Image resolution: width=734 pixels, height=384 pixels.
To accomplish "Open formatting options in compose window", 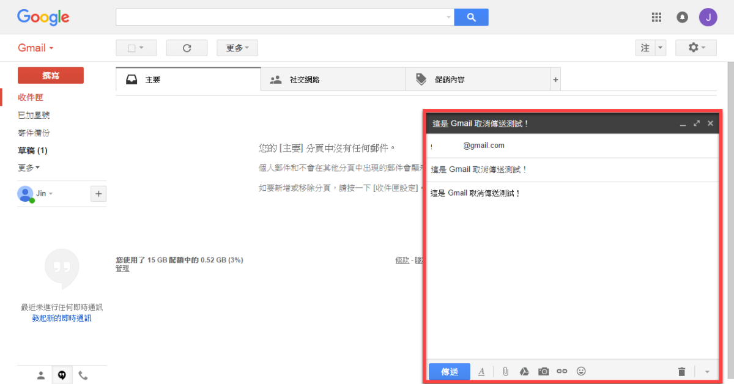I will 481,371.
